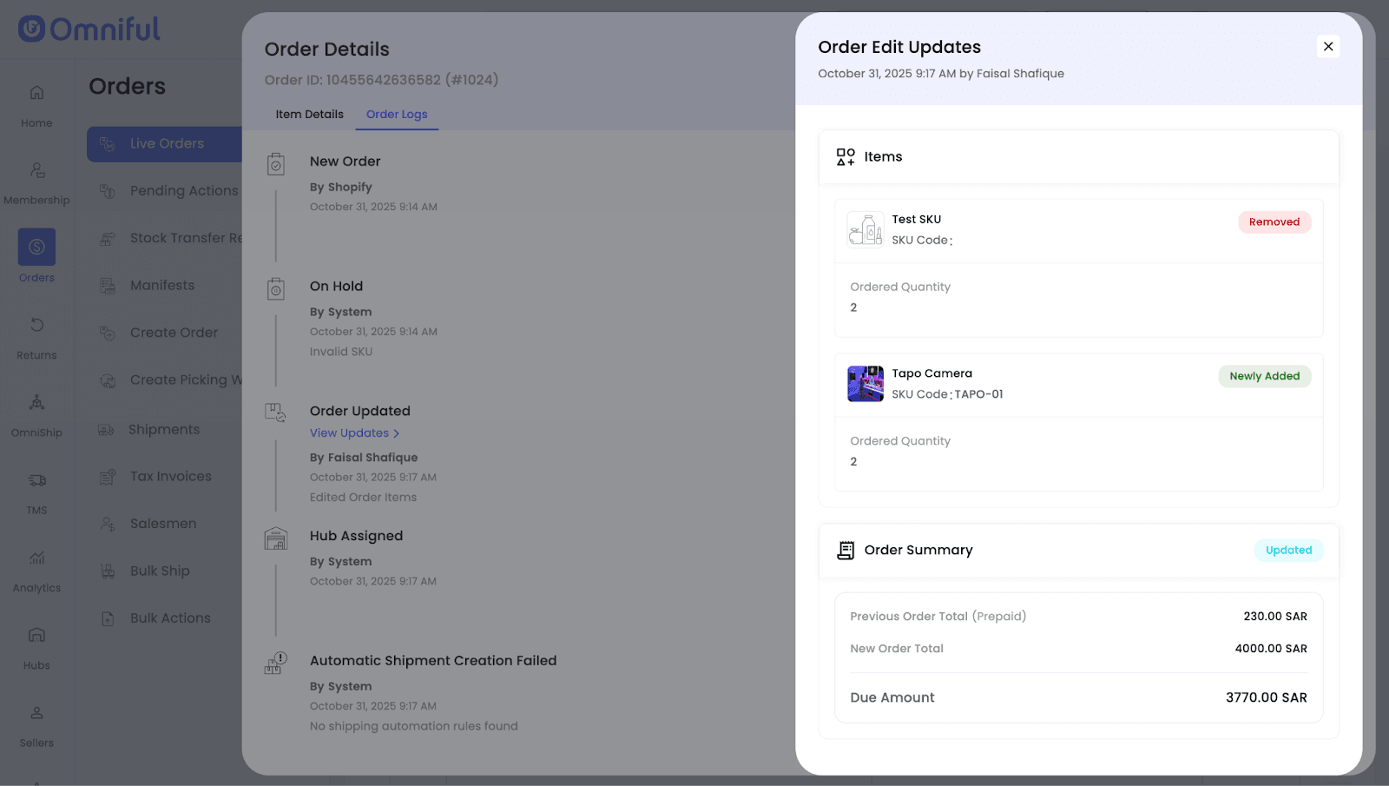
Task: Open the Pending Actions menu item
Action: point(183,191)
